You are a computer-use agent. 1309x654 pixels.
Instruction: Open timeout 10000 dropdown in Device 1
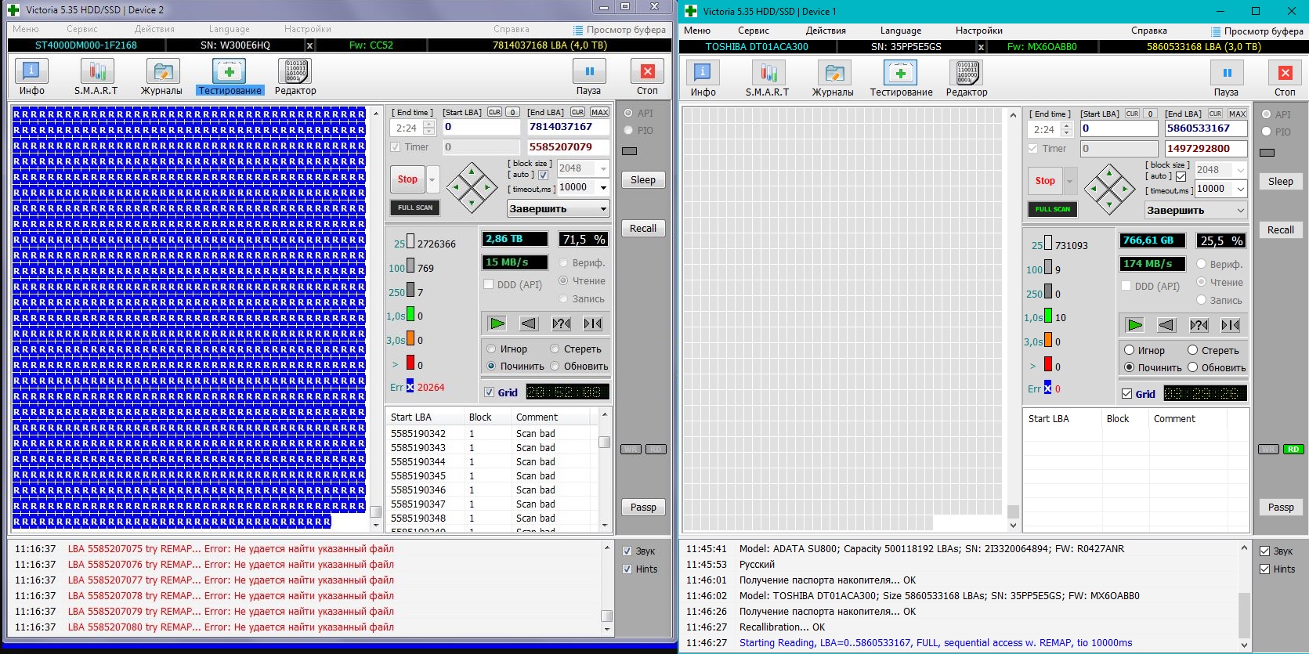click(x=1241, y=189)
